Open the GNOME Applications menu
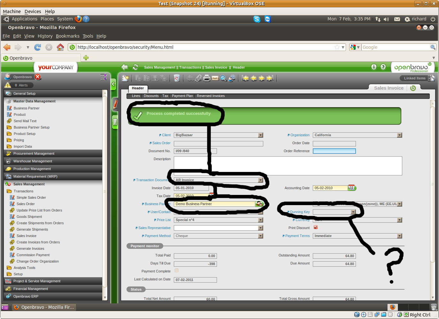Viewport: 439px width, 319px height. (x=24, y=19)
